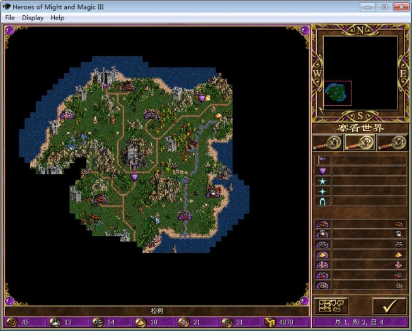
Task: Click the purple-domed mercury lab legend icon
Action: (x=322, y=235)
